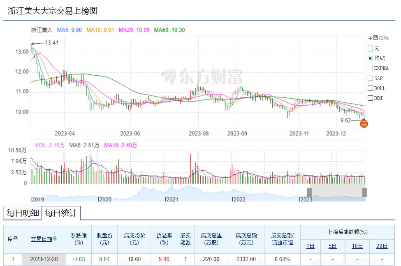Click the 2023 label on the timeline
Viewport: 401px width, 266px height.
coord(306,199)
